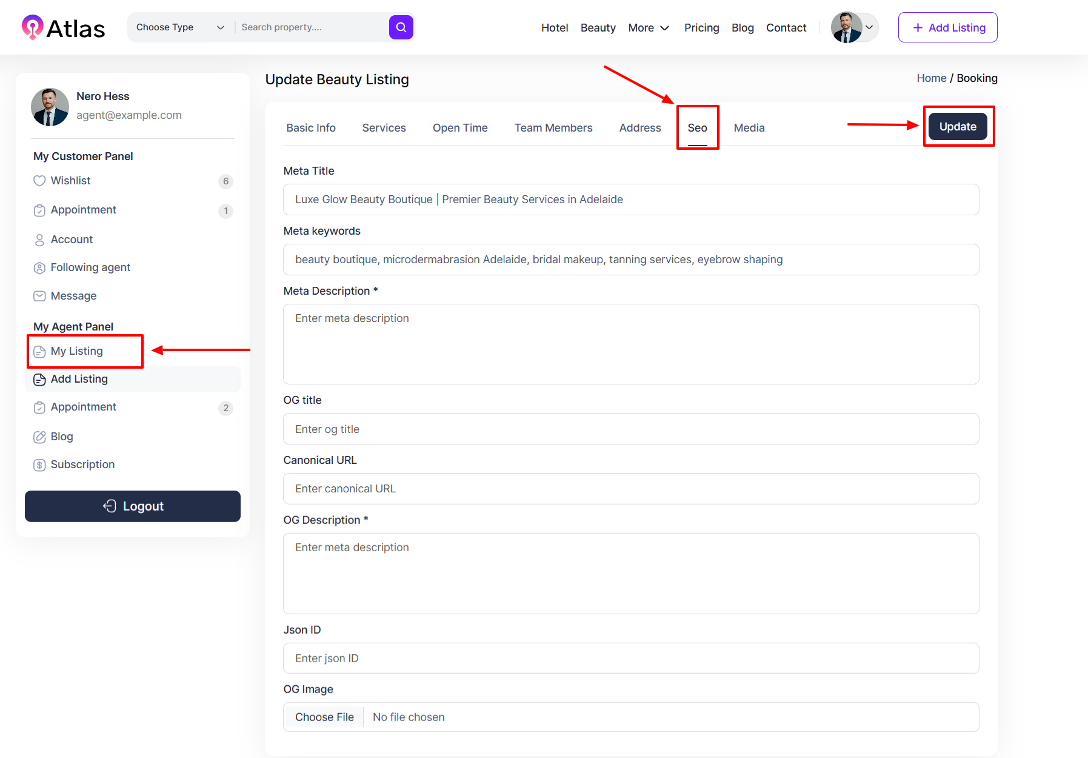This screenshot has height=758, width=1088.
Task: Expand the Choose Type dropdown
Action: point(180,27)
